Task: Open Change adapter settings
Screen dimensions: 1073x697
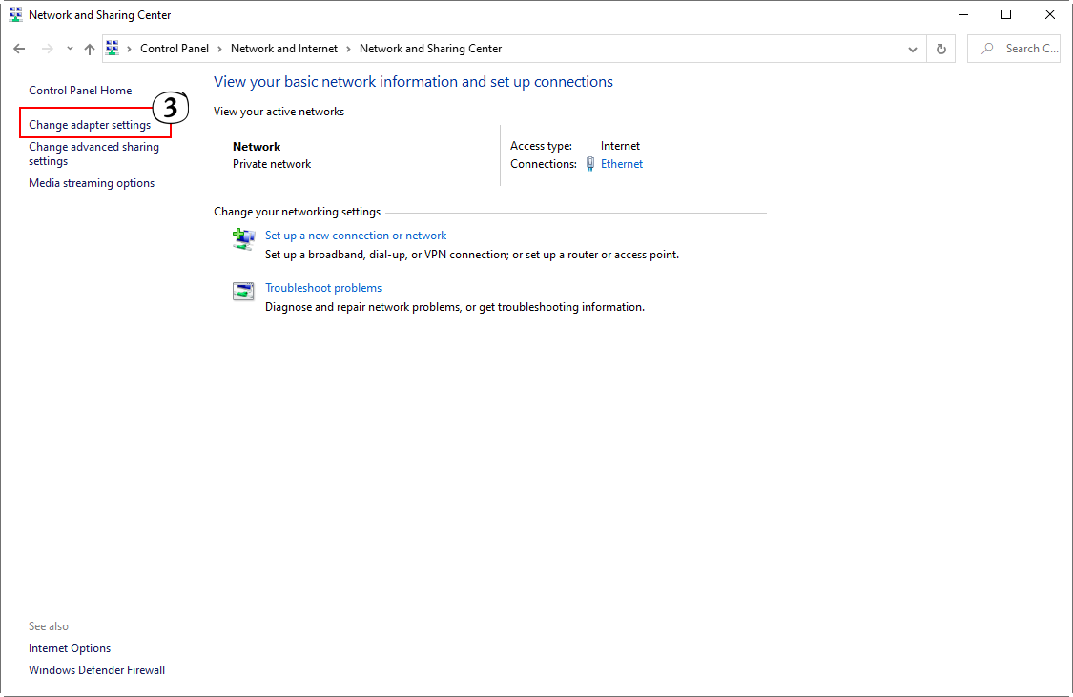Action: click(90, 125)
